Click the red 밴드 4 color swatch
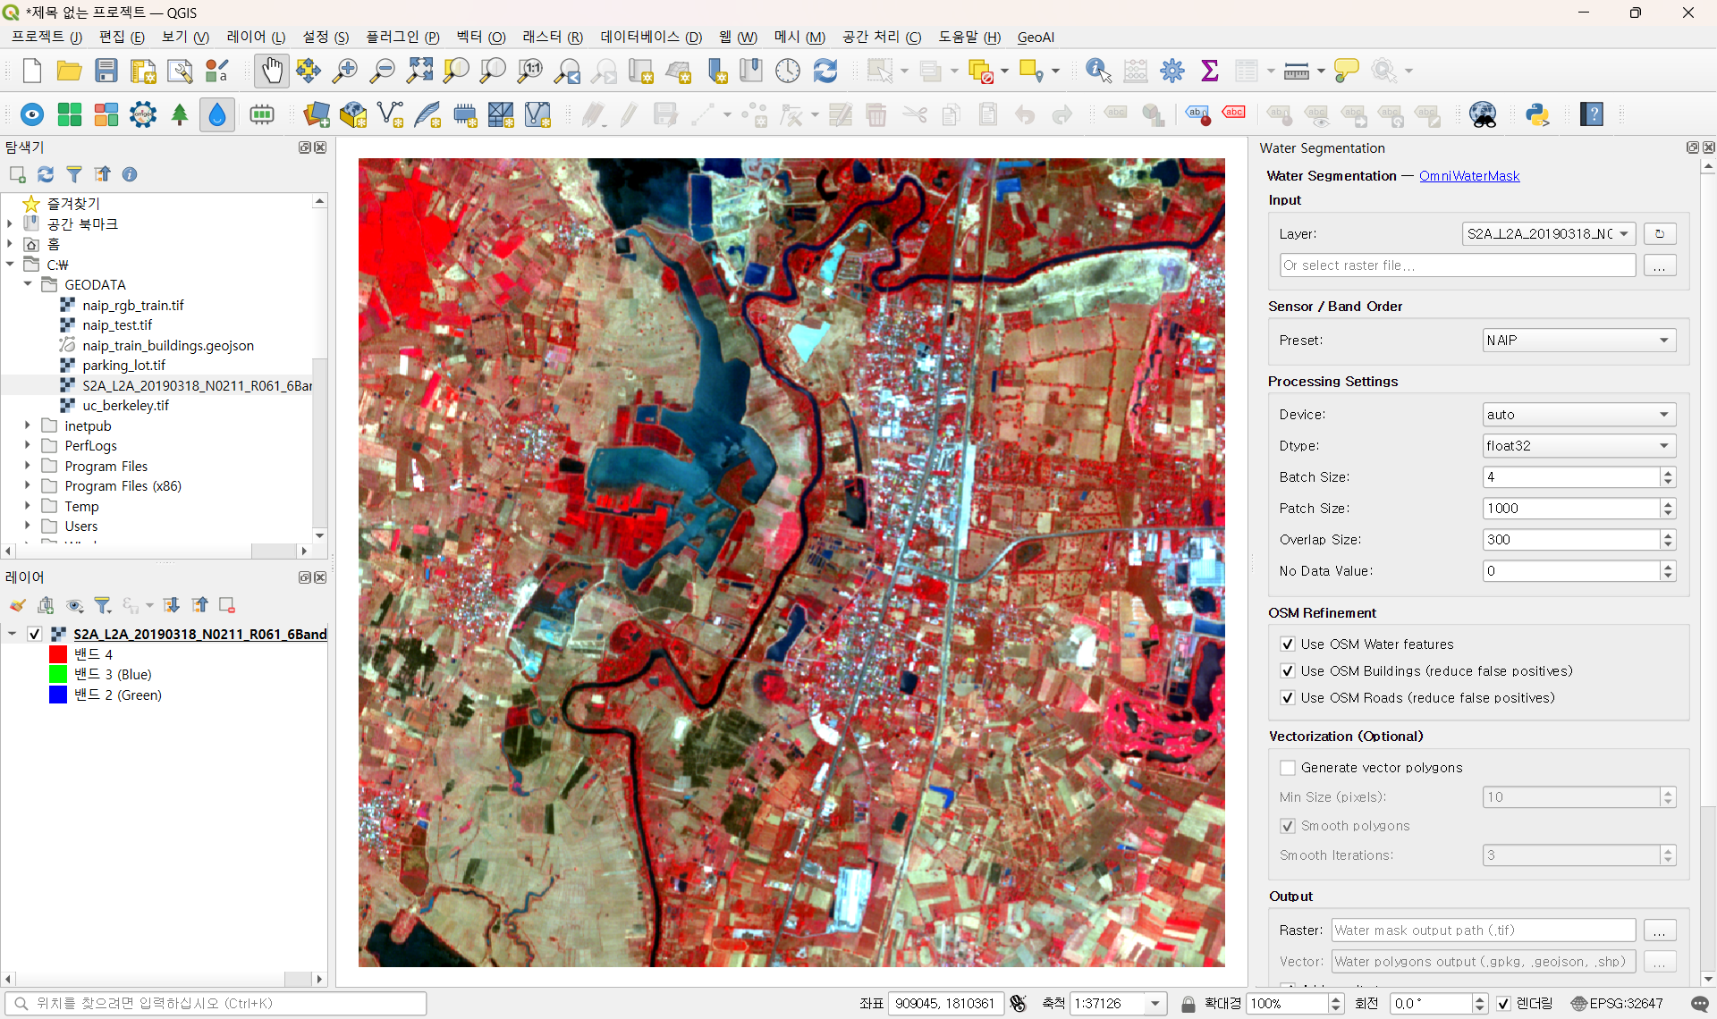This screenshot has width=1717, height=1019. (58, 654)
